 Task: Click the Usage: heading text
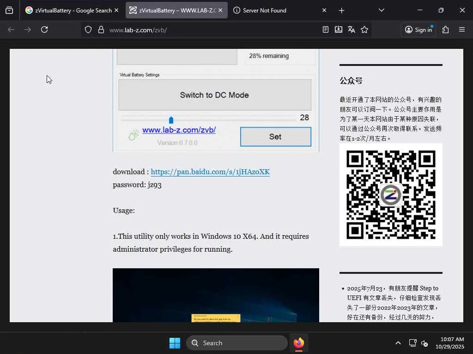[124, 211]
